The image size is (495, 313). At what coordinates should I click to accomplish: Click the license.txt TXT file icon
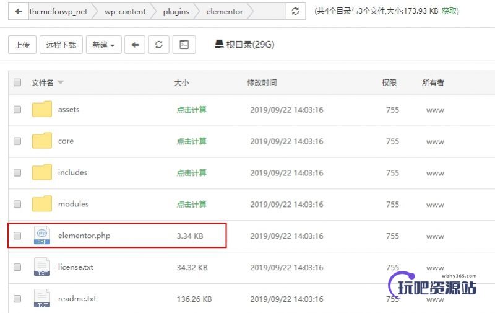tap(42, 267)
